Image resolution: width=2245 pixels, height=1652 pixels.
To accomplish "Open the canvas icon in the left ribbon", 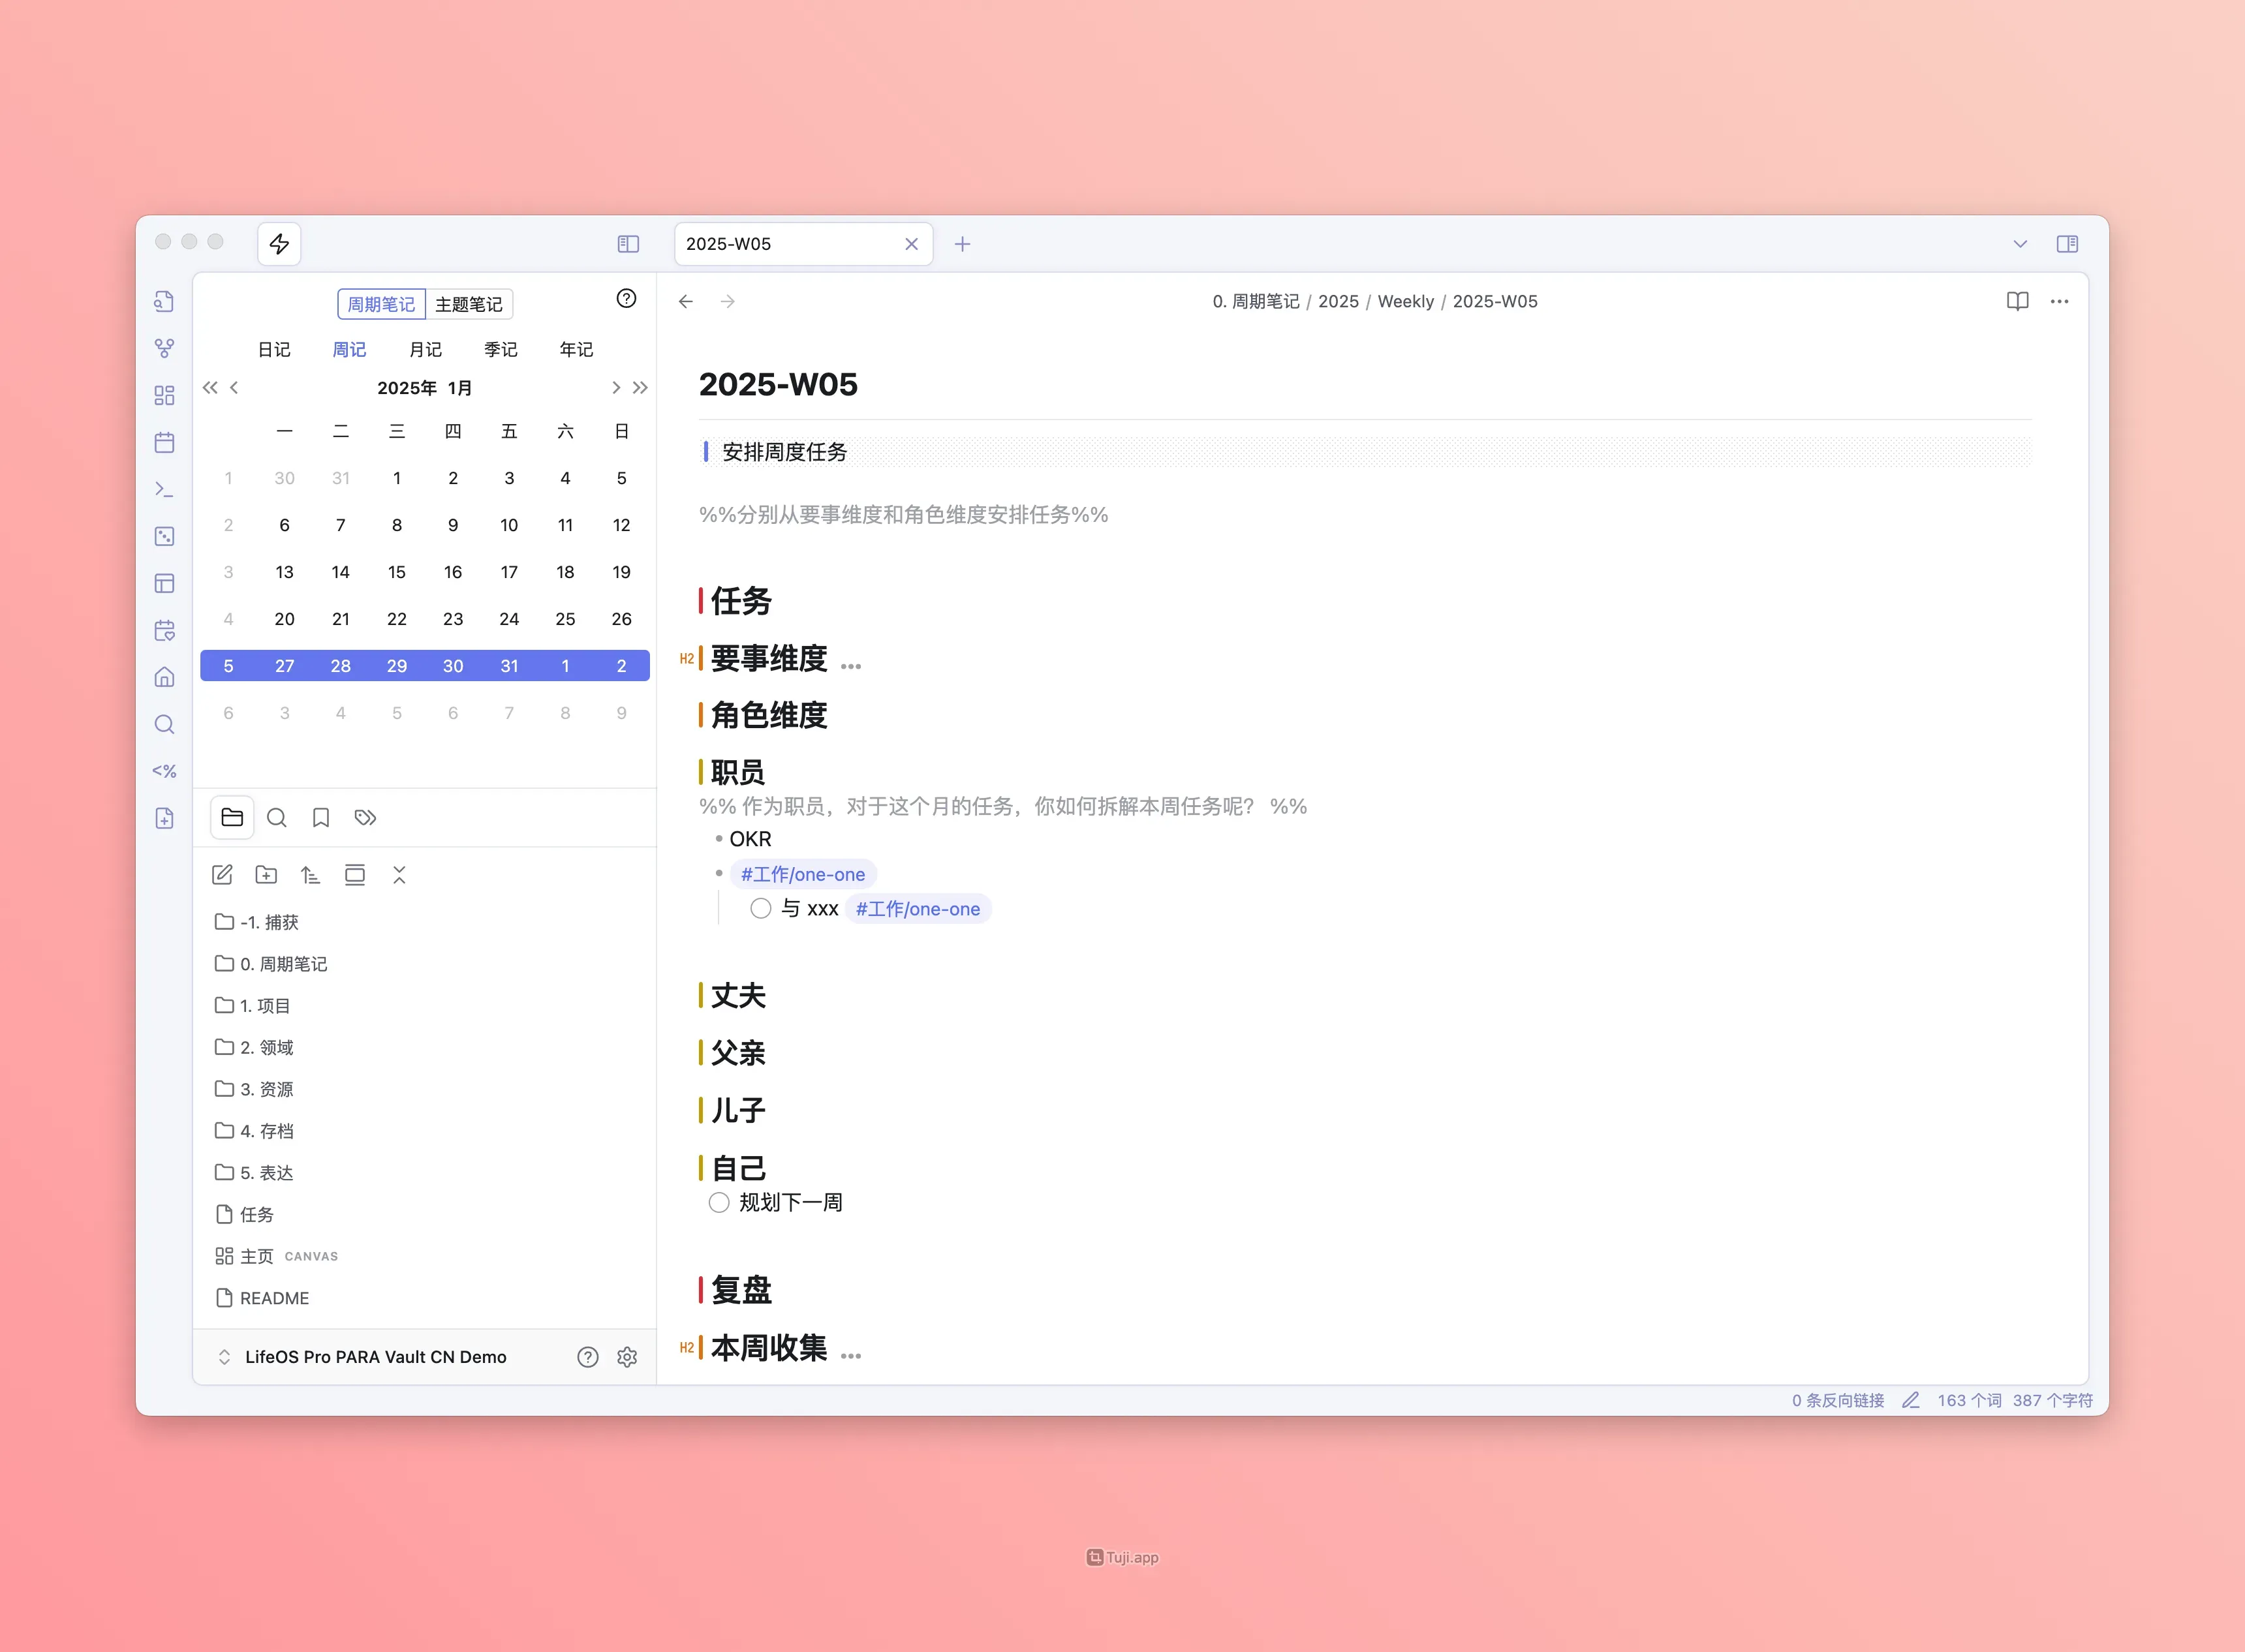I will (165, 395).
